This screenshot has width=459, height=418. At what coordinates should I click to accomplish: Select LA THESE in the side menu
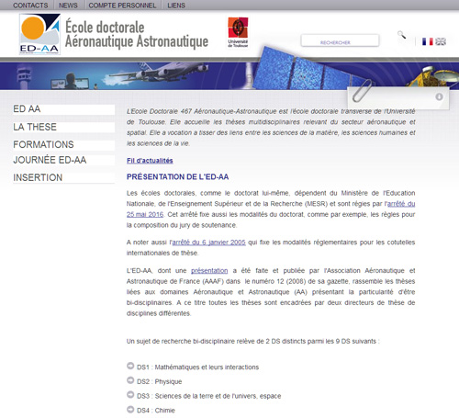click(x=63, y=127)
